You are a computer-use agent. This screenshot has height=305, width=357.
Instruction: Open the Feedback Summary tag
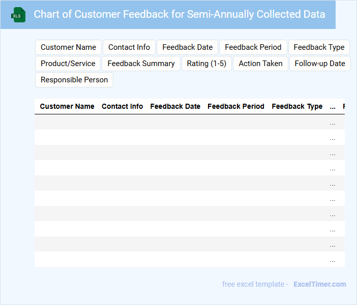point(141,64)
